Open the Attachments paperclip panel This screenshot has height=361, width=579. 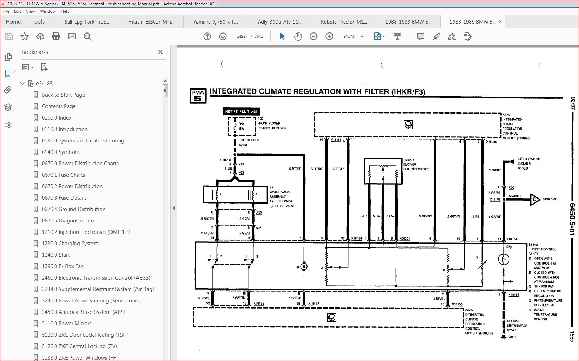click(x=8, y=90)
